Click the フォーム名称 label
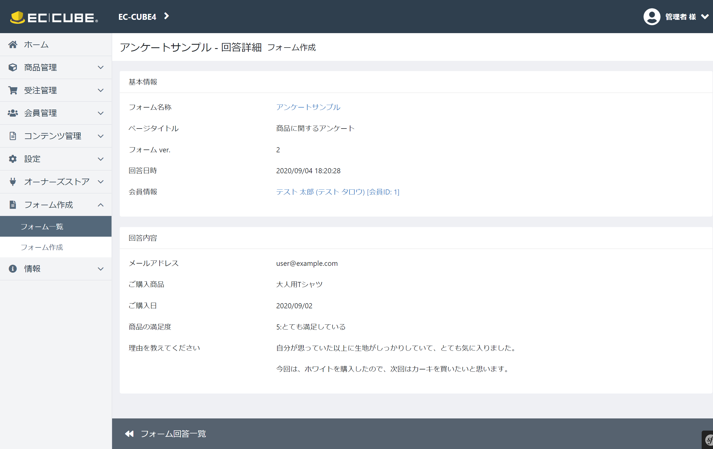 click(150, 107)
